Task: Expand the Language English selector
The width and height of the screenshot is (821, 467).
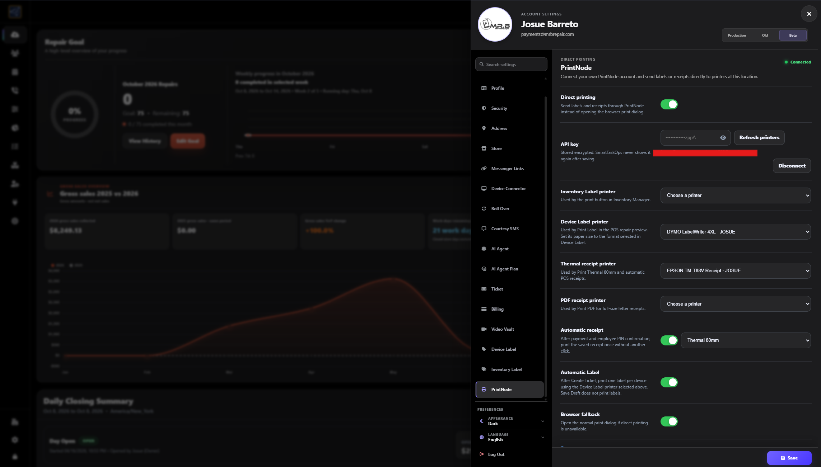Action: (512, 437)
